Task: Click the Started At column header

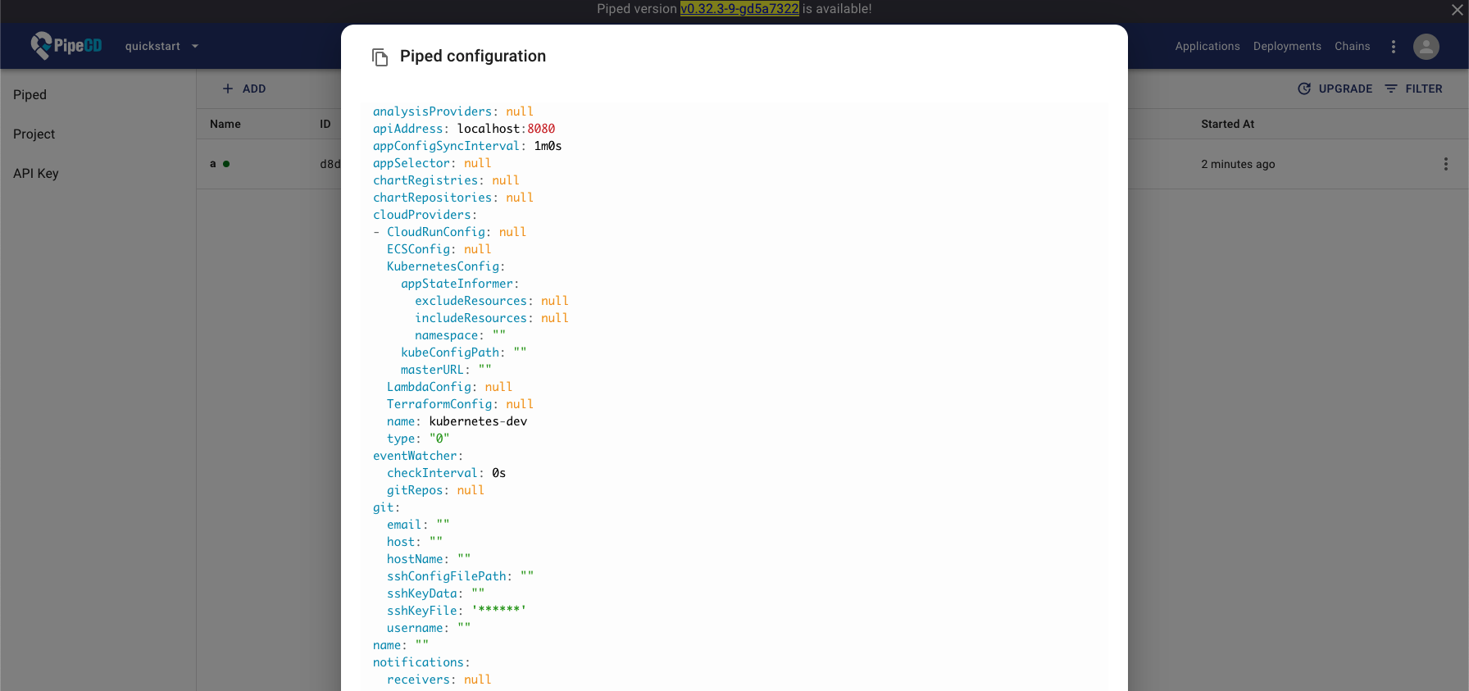Action: point(1227,124)
